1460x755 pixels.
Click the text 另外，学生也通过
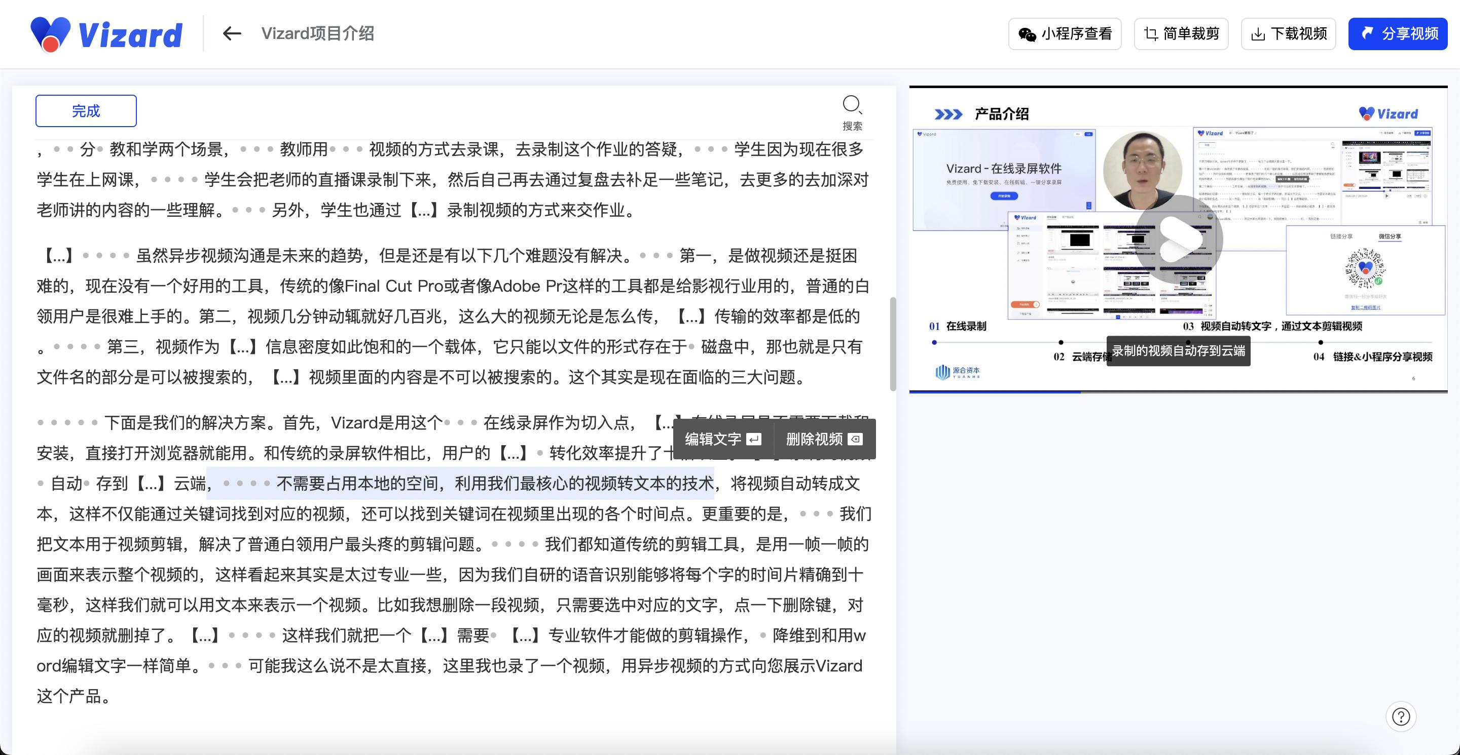click(337, 211)
